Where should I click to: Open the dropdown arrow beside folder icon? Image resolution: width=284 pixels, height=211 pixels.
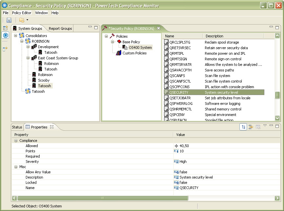point(27,20)
